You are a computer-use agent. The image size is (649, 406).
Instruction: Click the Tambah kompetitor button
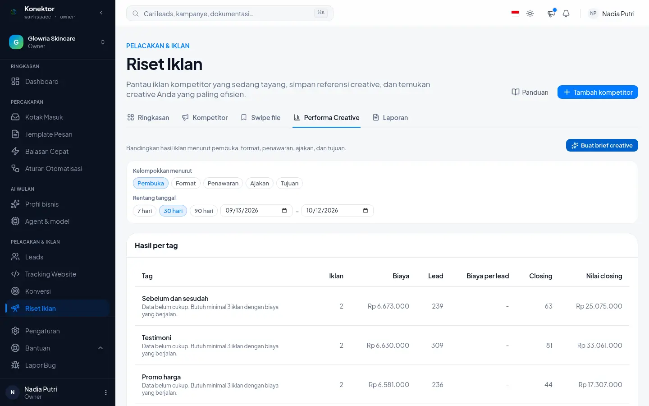pyautogui.click(x=598, y=92)
